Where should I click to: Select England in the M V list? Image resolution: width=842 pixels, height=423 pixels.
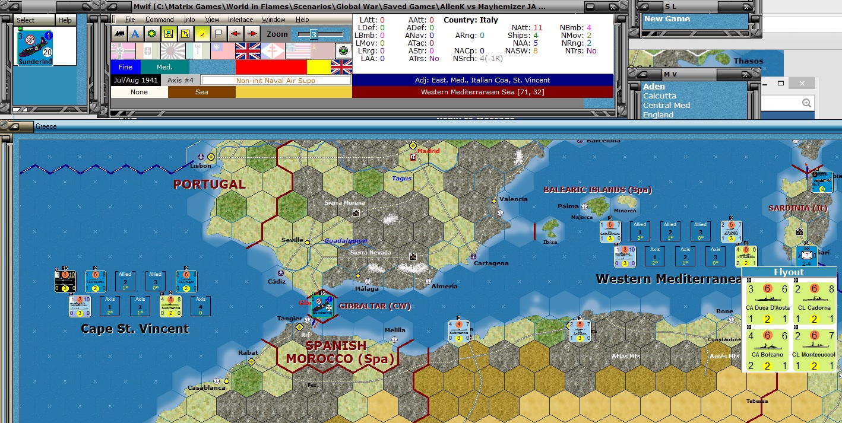[x=658, y=115]
